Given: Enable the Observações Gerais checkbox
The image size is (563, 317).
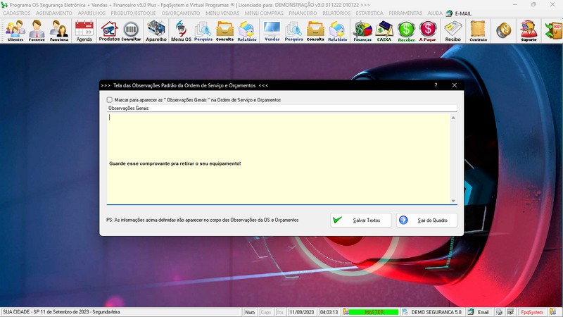Looking at the screenshot, I should 110,100.
